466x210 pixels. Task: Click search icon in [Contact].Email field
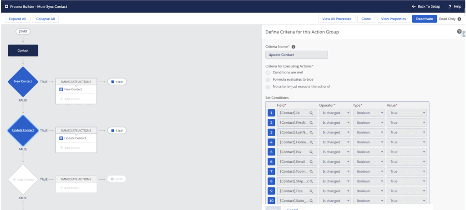(x=312, y=162)
